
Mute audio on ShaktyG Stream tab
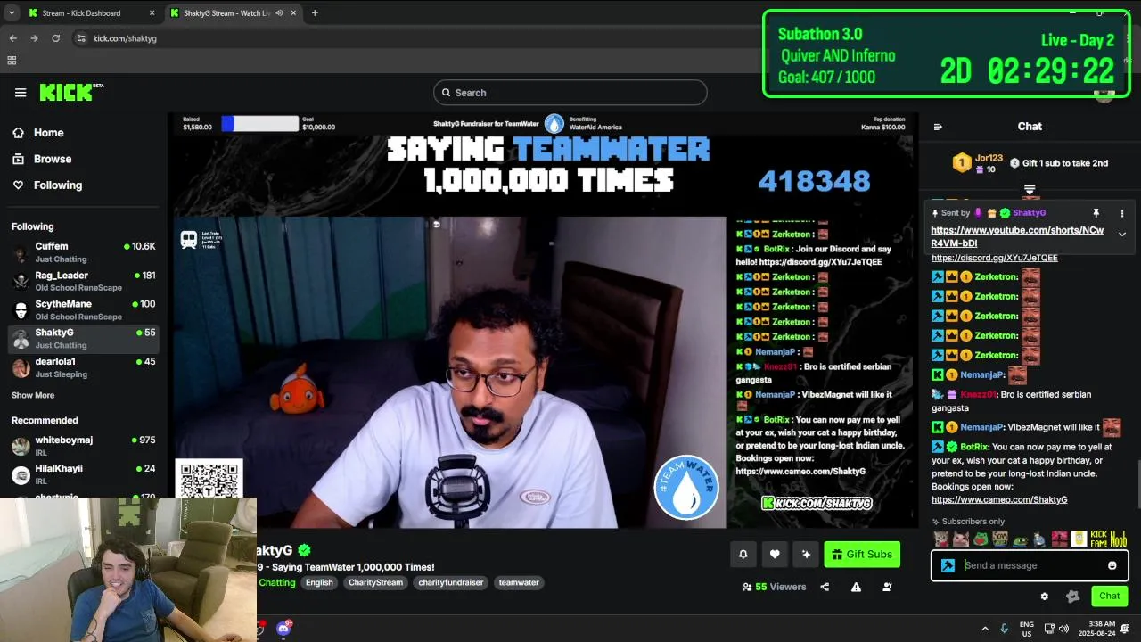click(x=279, y=13)
